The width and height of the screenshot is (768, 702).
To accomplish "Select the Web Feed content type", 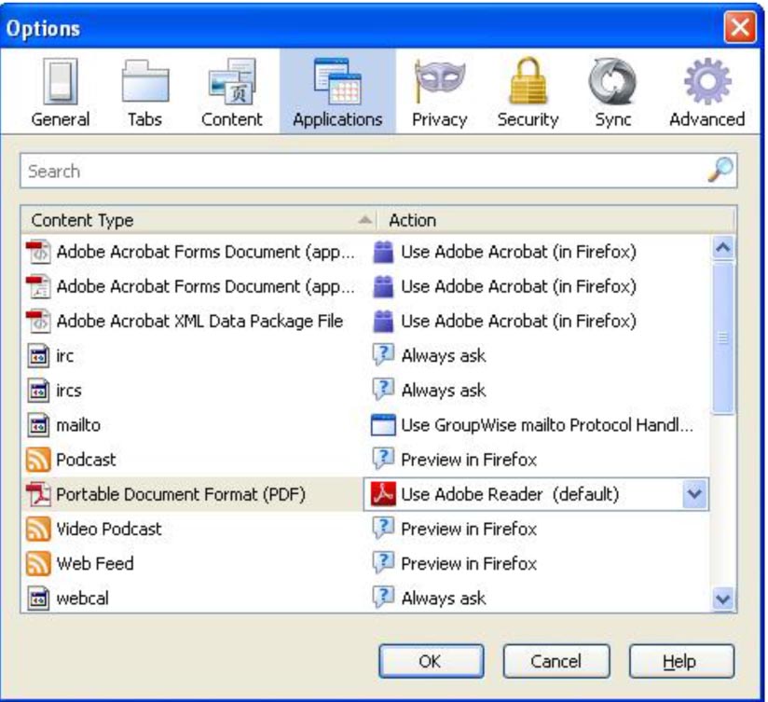I will coord(365,564).
